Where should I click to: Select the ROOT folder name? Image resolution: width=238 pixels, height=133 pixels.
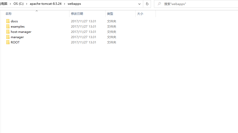point(15,42)
